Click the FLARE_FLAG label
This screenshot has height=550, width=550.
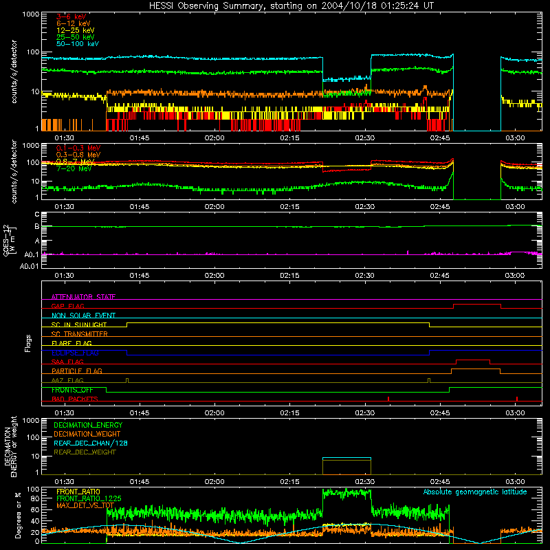coord(71,343)
